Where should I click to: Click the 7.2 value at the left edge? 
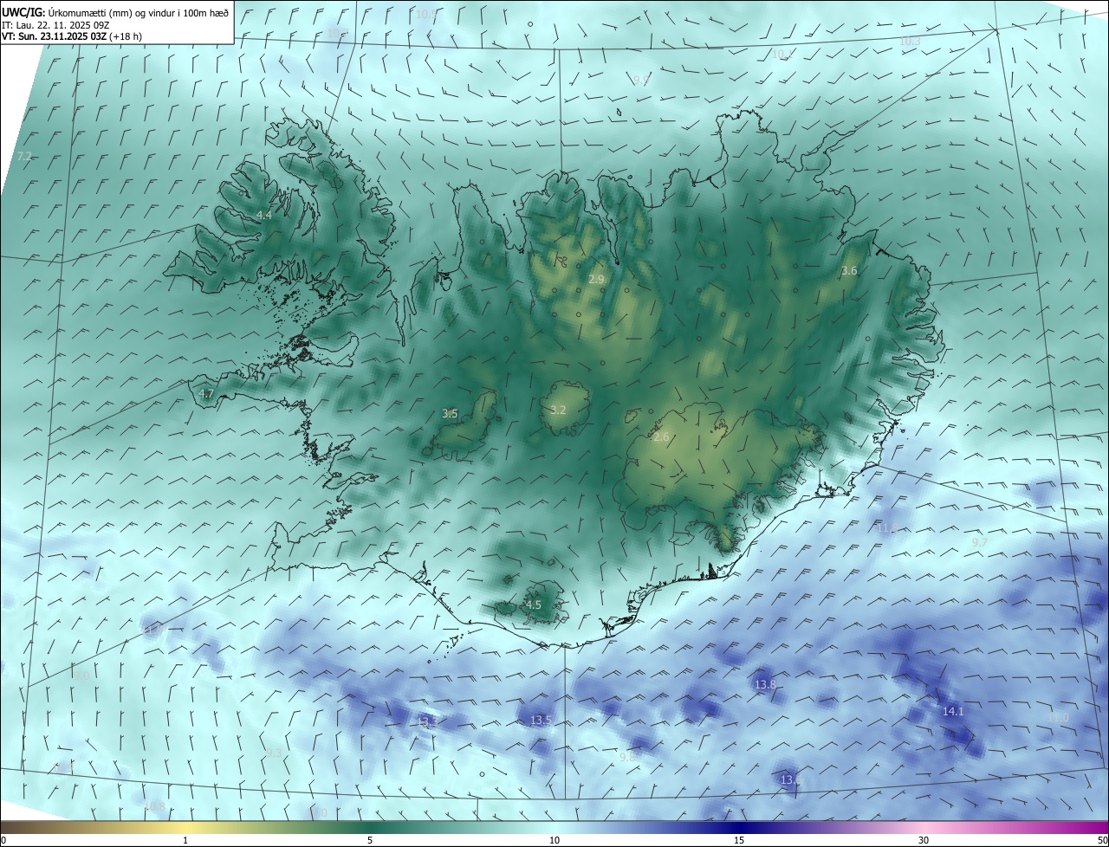coord(24,157)
